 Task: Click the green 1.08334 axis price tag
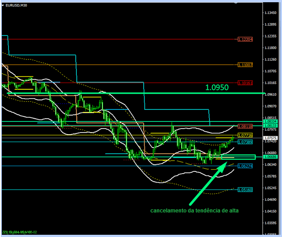pyautogui.click(x=271, y=121)
